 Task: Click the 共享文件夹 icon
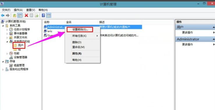tap(11, 37)
